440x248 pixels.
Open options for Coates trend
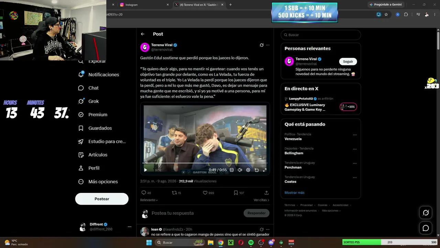[355, 178]
